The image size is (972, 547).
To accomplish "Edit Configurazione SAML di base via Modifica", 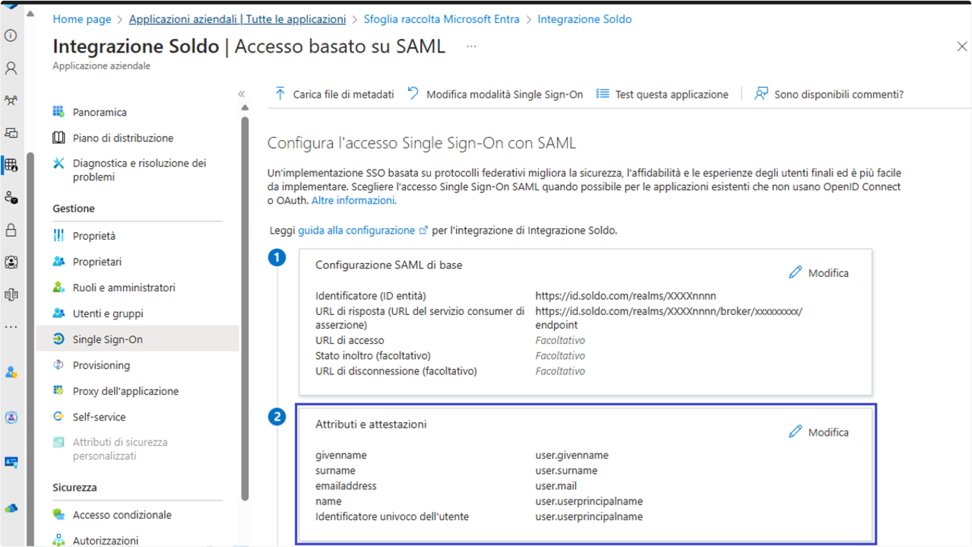I will click(819, 273).
